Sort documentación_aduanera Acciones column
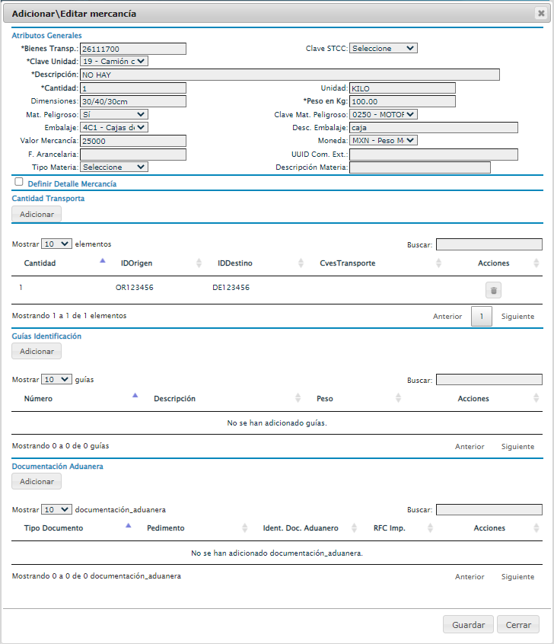Viewport: 554px width, 644px height. [536, 528]
